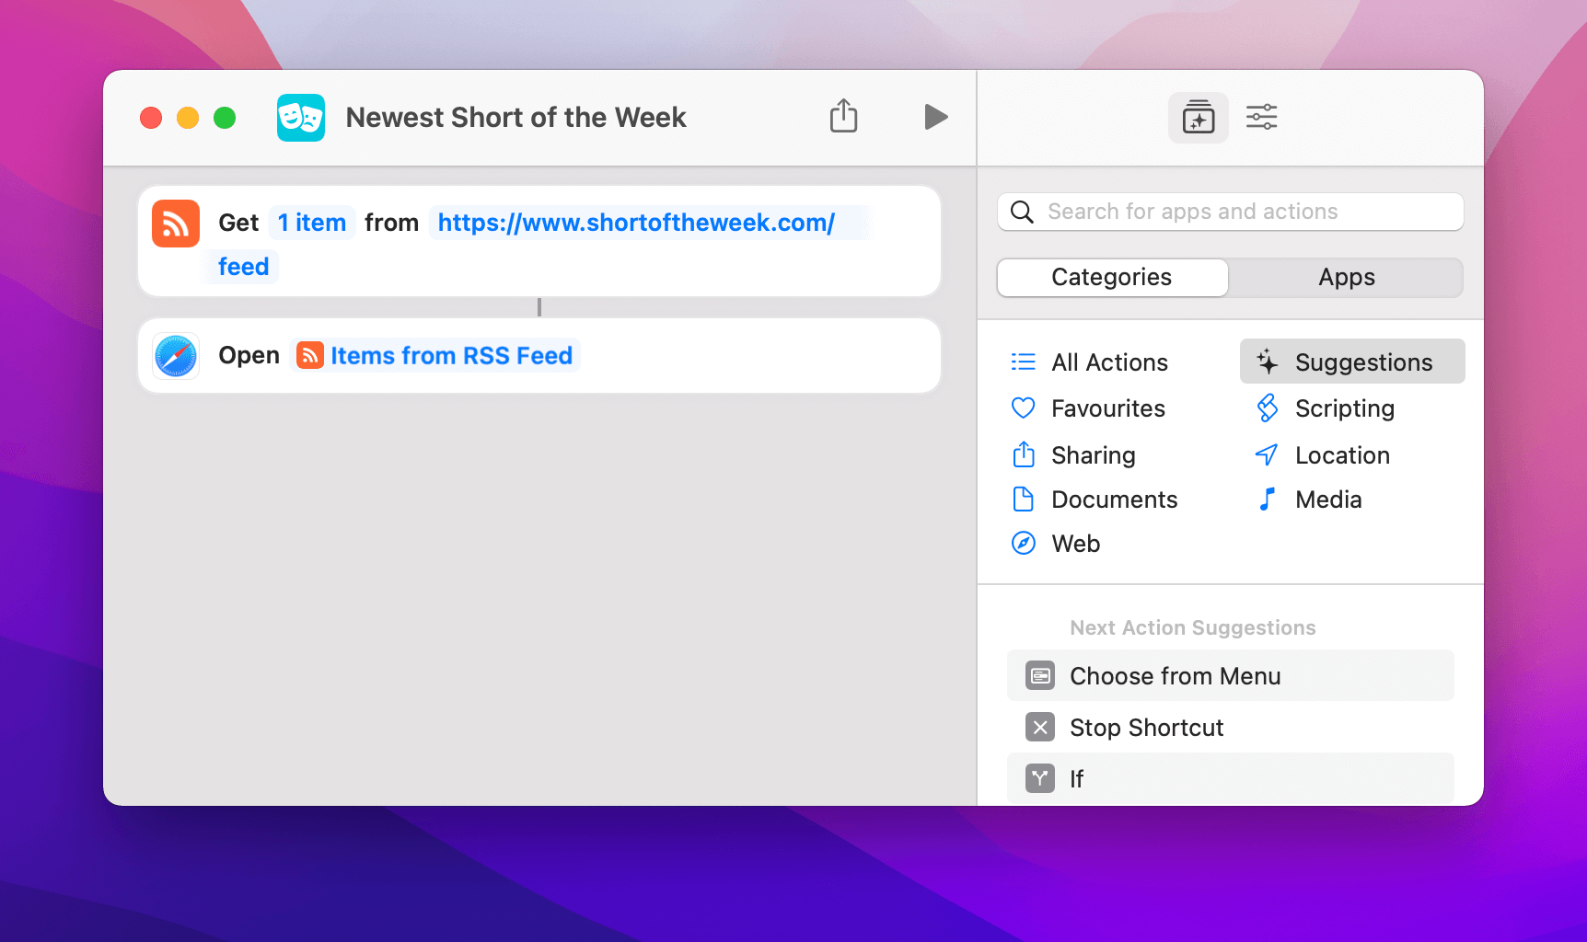Screen dimensions: 1587x942
Task: Run the Newest Short of the Week shortcut
Action: (935, 117)
